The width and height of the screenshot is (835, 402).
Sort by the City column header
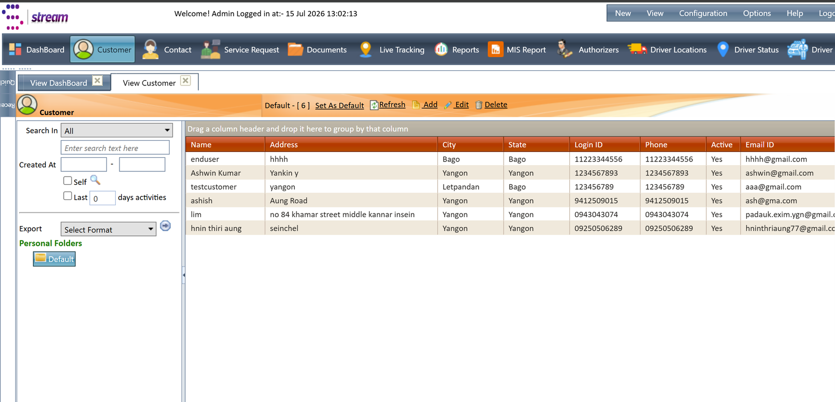coord(470,145)
